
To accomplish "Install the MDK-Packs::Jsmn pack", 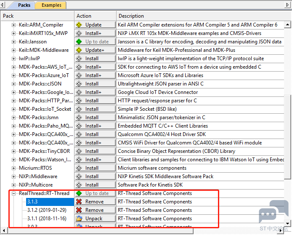I will click(96, 117).
